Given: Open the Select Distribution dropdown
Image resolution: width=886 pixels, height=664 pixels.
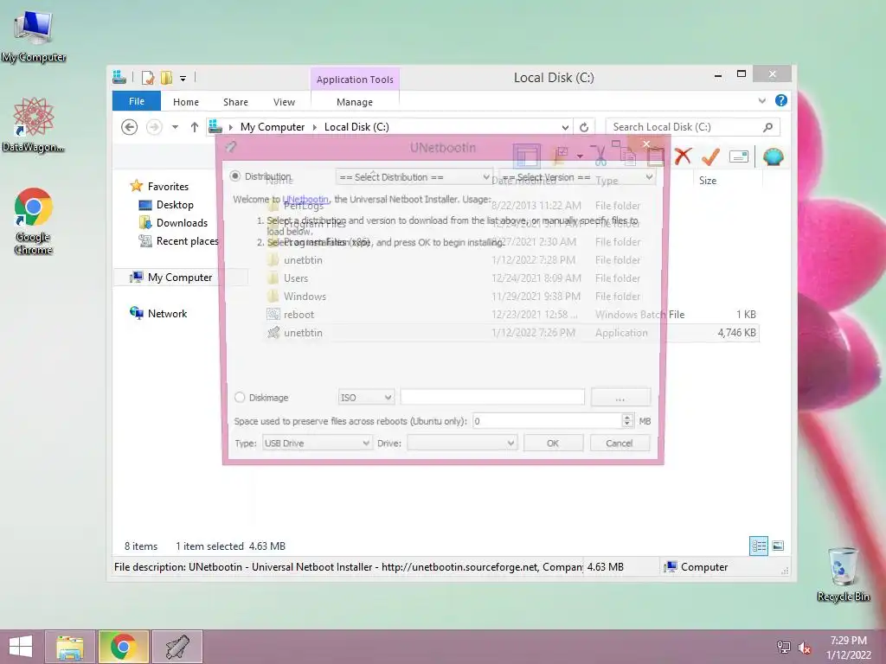Looking at the screenshot, I should click(414, 177).
